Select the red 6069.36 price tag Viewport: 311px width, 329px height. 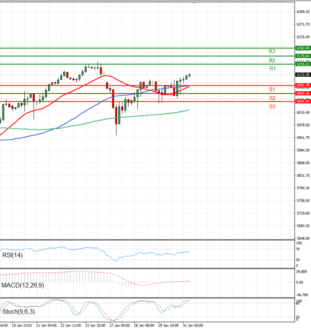[x=303, y=93]
